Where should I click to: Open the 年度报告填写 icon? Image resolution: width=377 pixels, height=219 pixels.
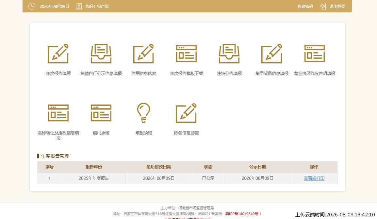tap(58, 54)
